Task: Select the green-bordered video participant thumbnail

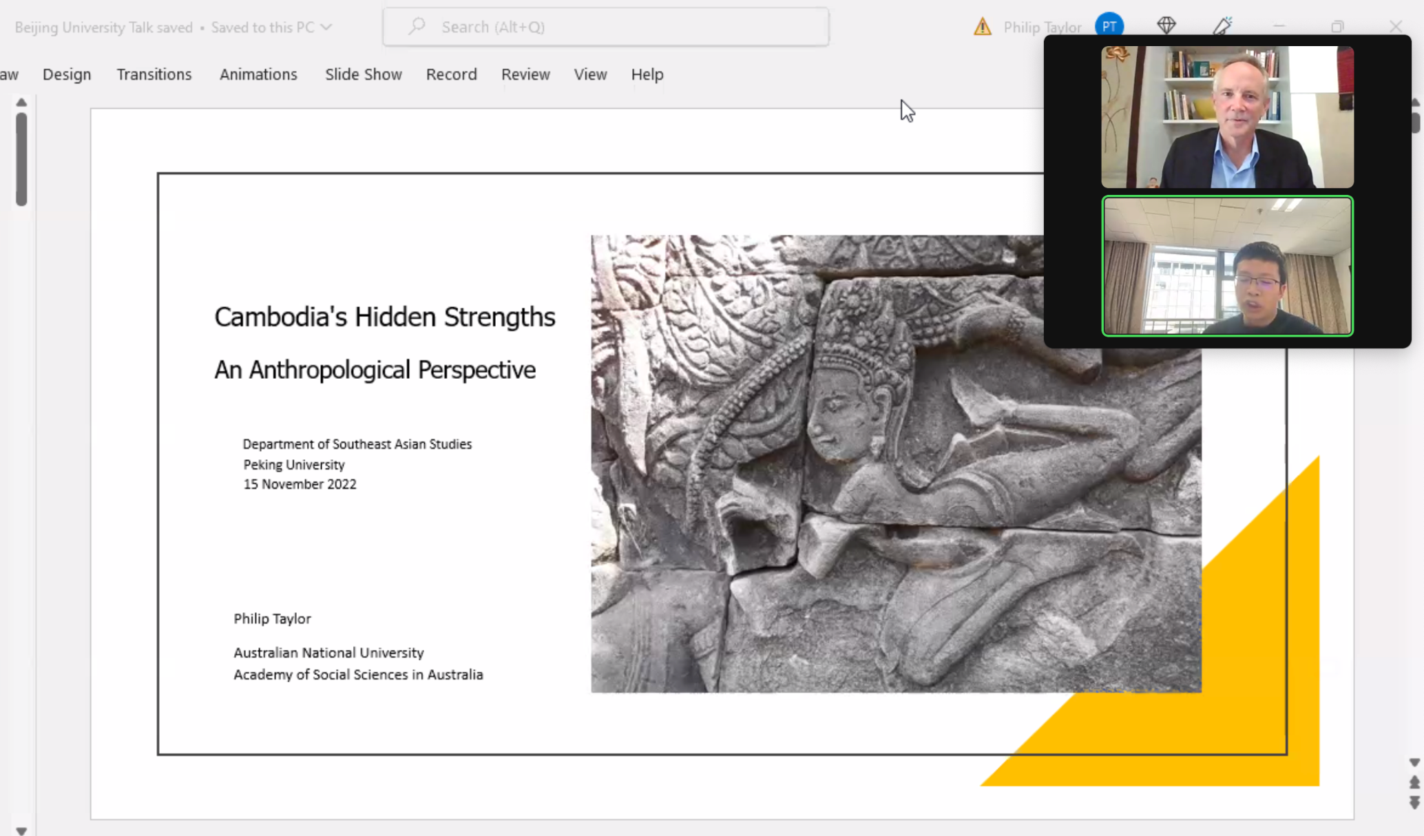Action: coord(1227,266)
